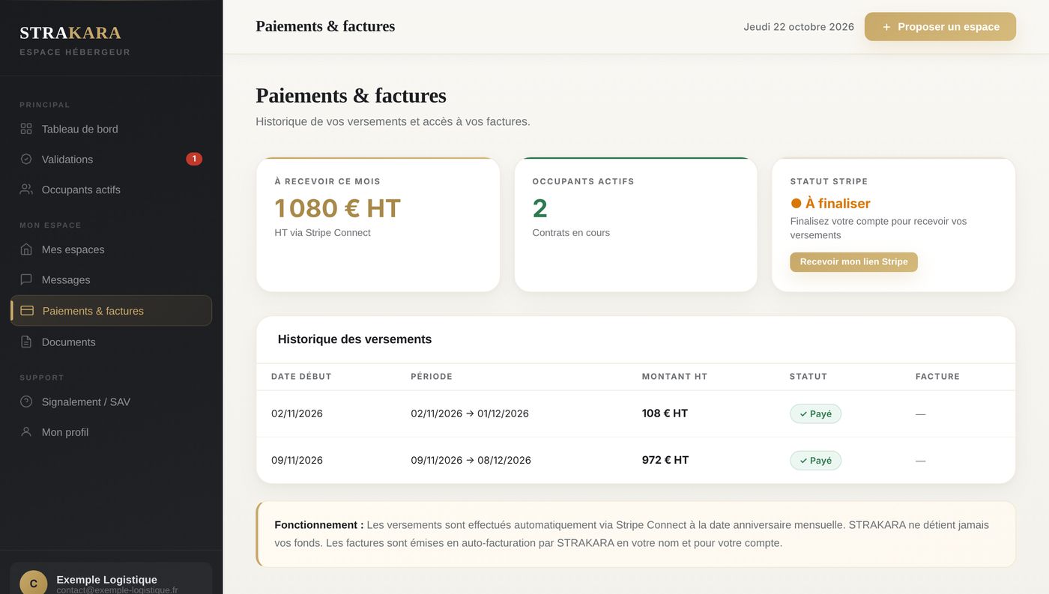
Task: Click Payé status badge for 108 € HT
Action: pyautogui.click(x=815, y=413)
